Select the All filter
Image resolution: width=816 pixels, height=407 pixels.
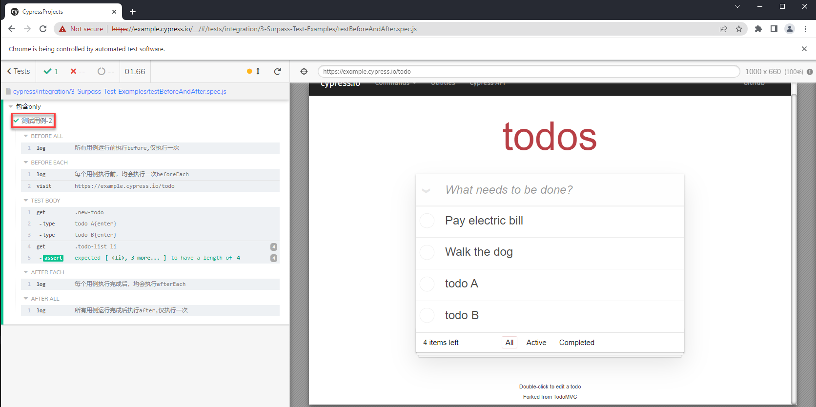pyautogui.click(x=509, y=343)
